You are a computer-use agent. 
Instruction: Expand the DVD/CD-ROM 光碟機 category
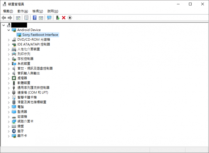(9, 40)
